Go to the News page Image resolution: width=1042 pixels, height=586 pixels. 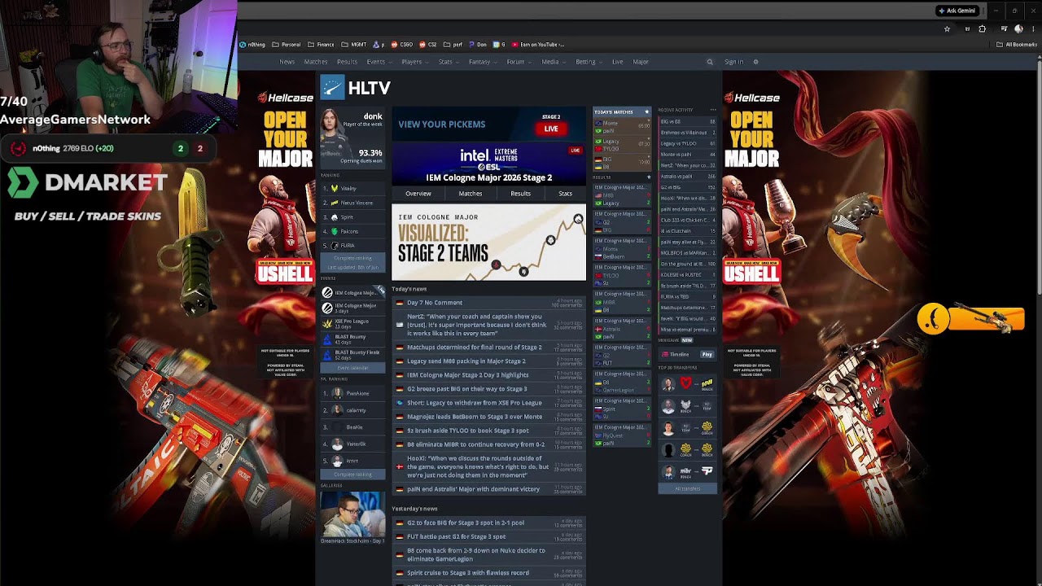[x=287, y=62]
